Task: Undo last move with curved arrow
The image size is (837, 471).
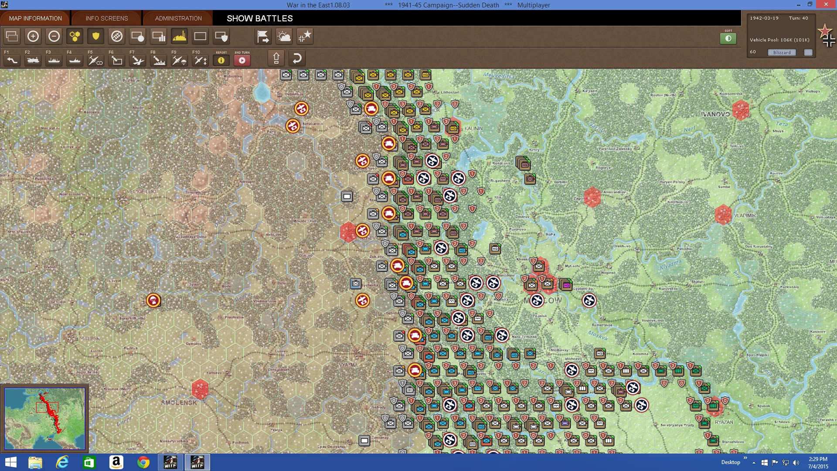Action: pyautogui.click(x=297, y=58)
